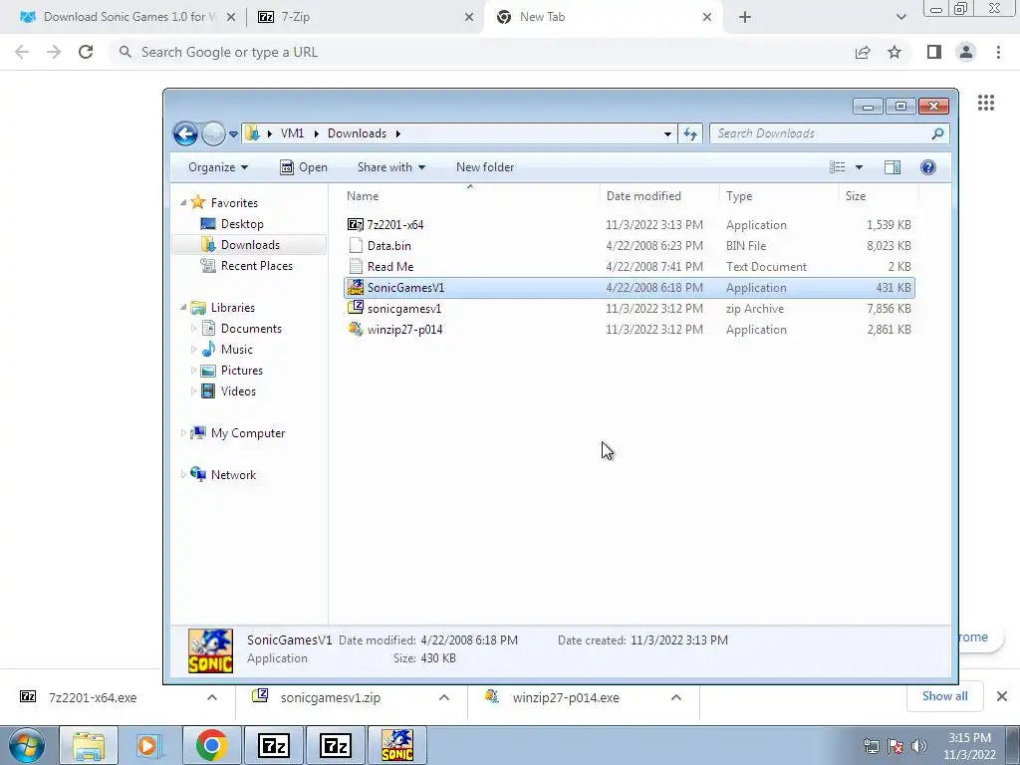Refresh the Downloads folder view
This screenshot has height=765, width=1020.
click(x=690, y=134)
